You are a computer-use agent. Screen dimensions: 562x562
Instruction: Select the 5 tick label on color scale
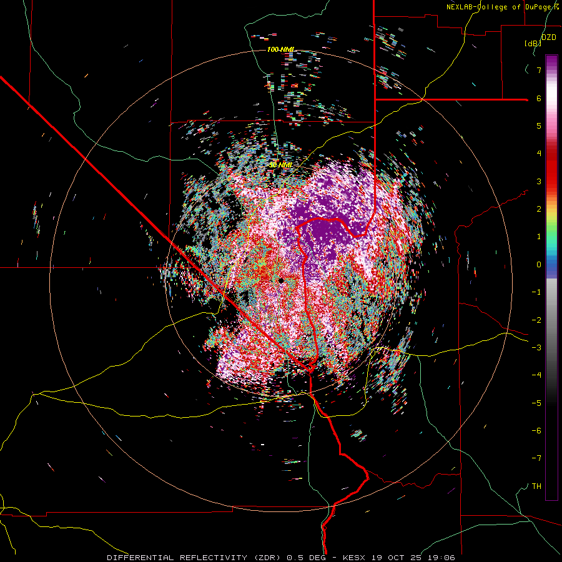point(539,126)
